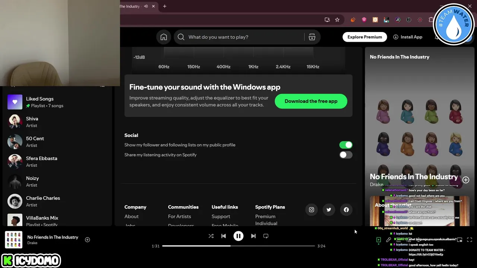
Task: Enable shuffle playback
Action: tap(211, 236)
